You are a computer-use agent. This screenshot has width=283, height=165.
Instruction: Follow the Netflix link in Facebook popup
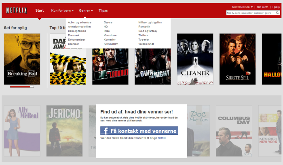point(162,138)
